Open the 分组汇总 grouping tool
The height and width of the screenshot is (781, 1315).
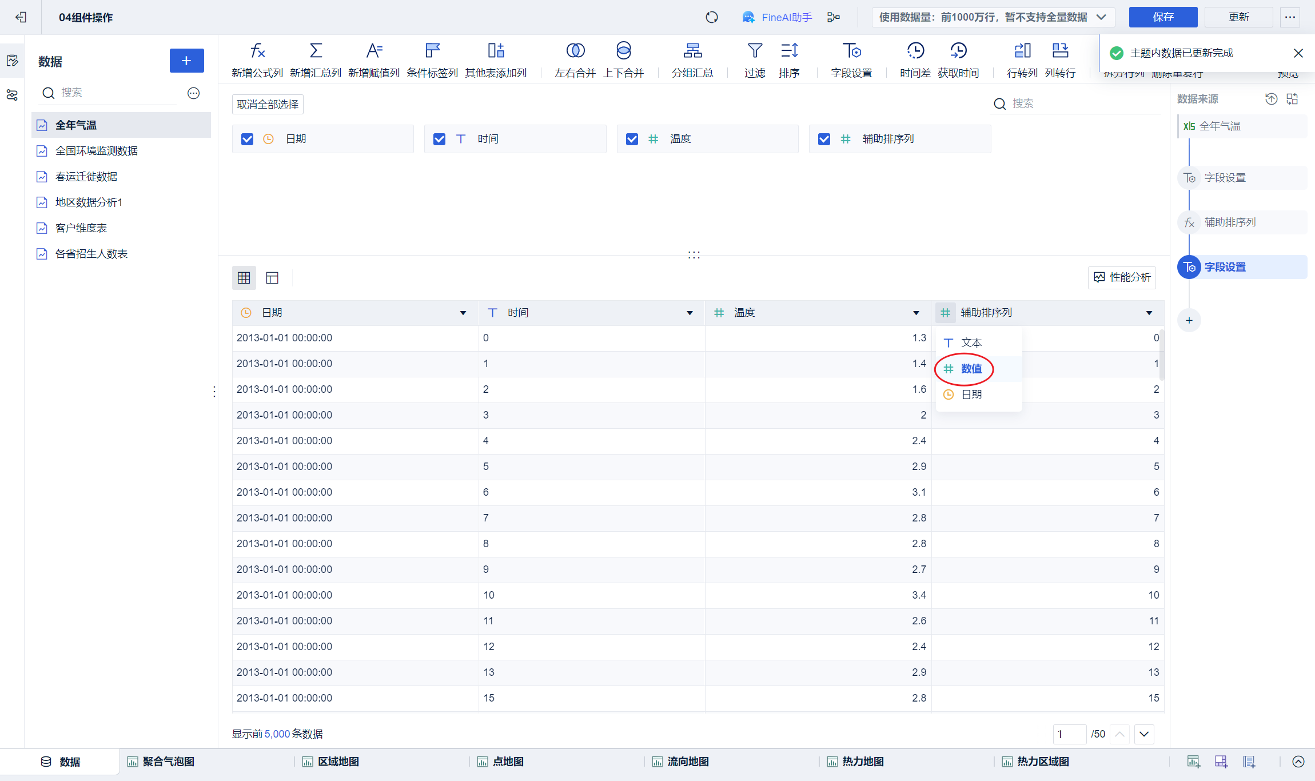click(x=692, y=51)
